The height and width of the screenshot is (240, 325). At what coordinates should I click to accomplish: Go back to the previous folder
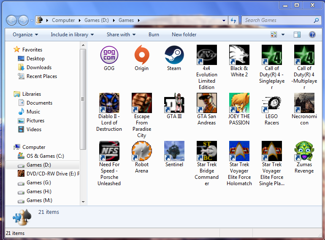tap(12, 20)
